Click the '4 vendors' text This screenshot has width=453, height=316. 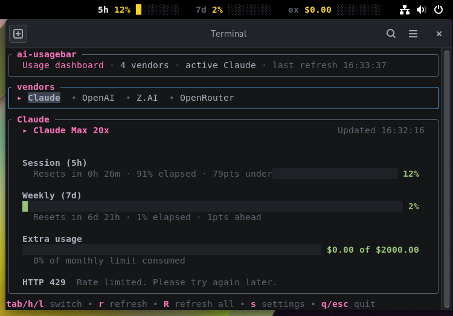point(144,66)
